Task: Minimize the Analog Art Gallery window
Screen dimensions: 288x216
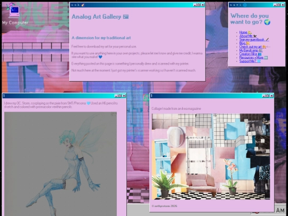Action: click(x=195, y=5)
